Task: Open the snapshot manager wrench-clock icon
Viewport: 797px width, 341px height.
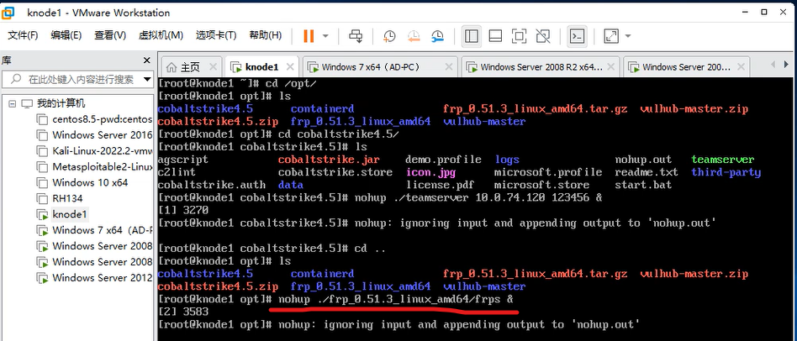Action: click(x=438, y=36)
